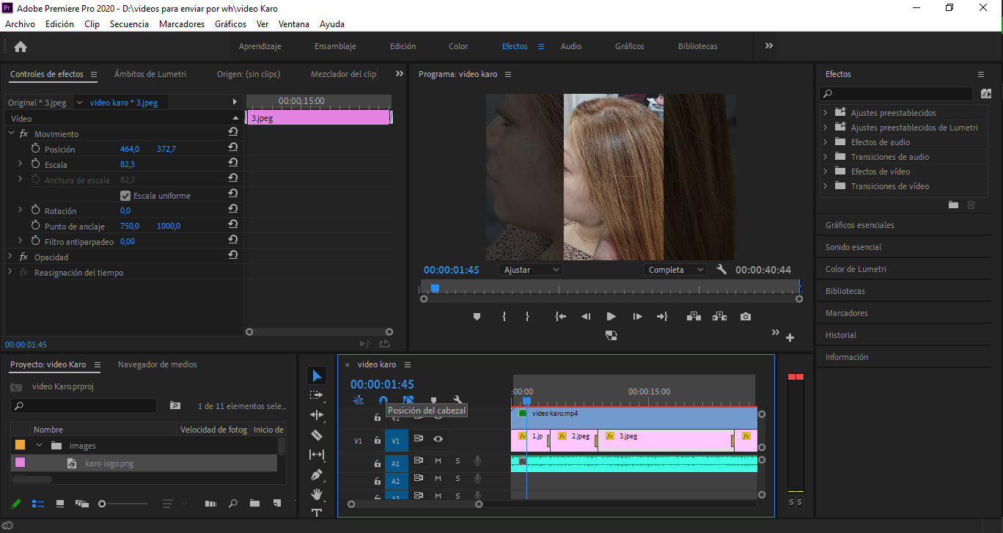
Task: Uncheck the Escala uniforme checkbox
Action: click(125, 196)
